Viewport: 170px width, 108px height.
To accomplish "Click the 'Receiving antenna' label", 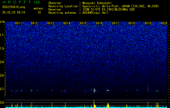I will [x=62, y=13].
